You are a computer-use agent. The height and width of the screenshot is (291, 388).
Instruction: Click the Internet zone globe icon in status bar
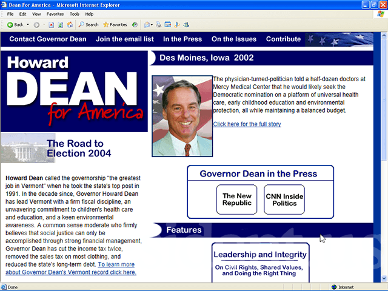click(x=334, y=287)
